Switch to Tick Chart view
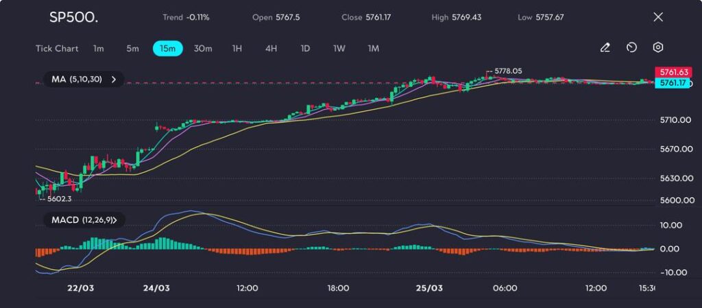 point(57,49)
